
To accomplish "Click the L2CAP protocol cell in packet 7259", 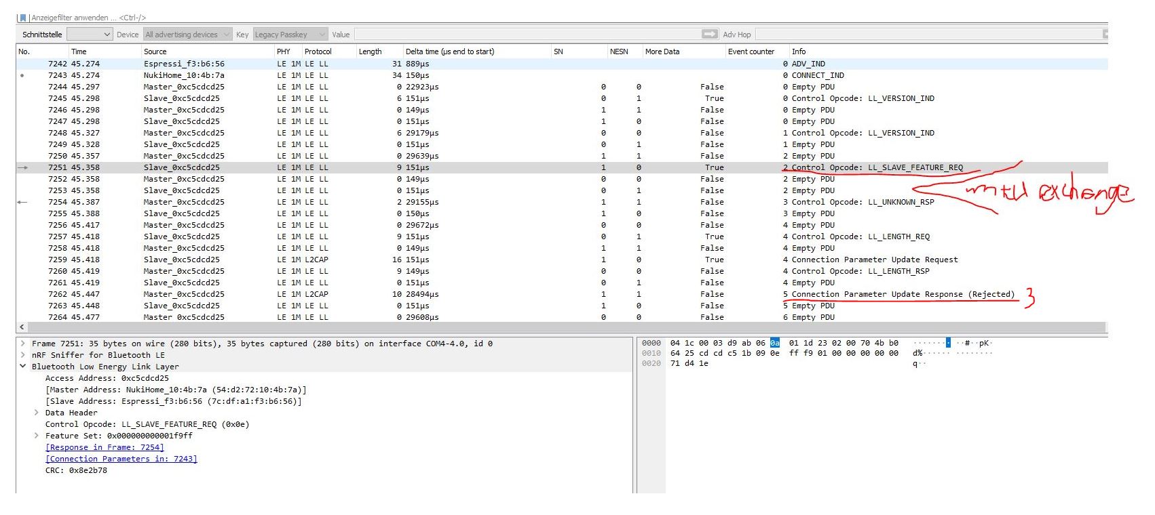I will pyautogui.click(x=316, y=260).
